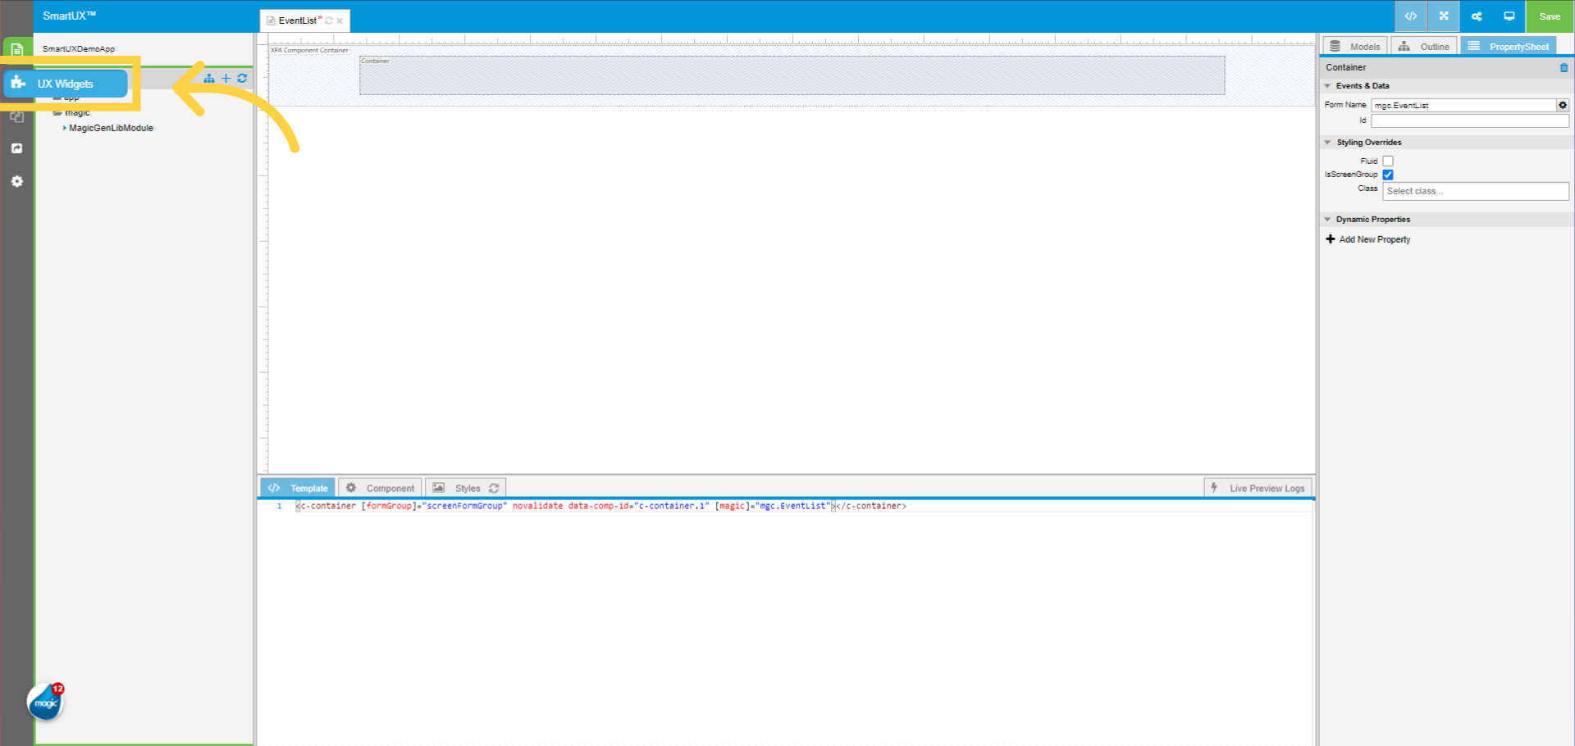The height and width of the screenshot is (746, 1575).
Task: Expand the MagicGenLibModule tree node
Action: [65, 128]
